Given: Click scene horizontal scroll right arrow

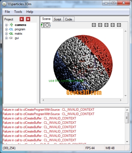Looking at the screenshot, I should coord(121,100).
